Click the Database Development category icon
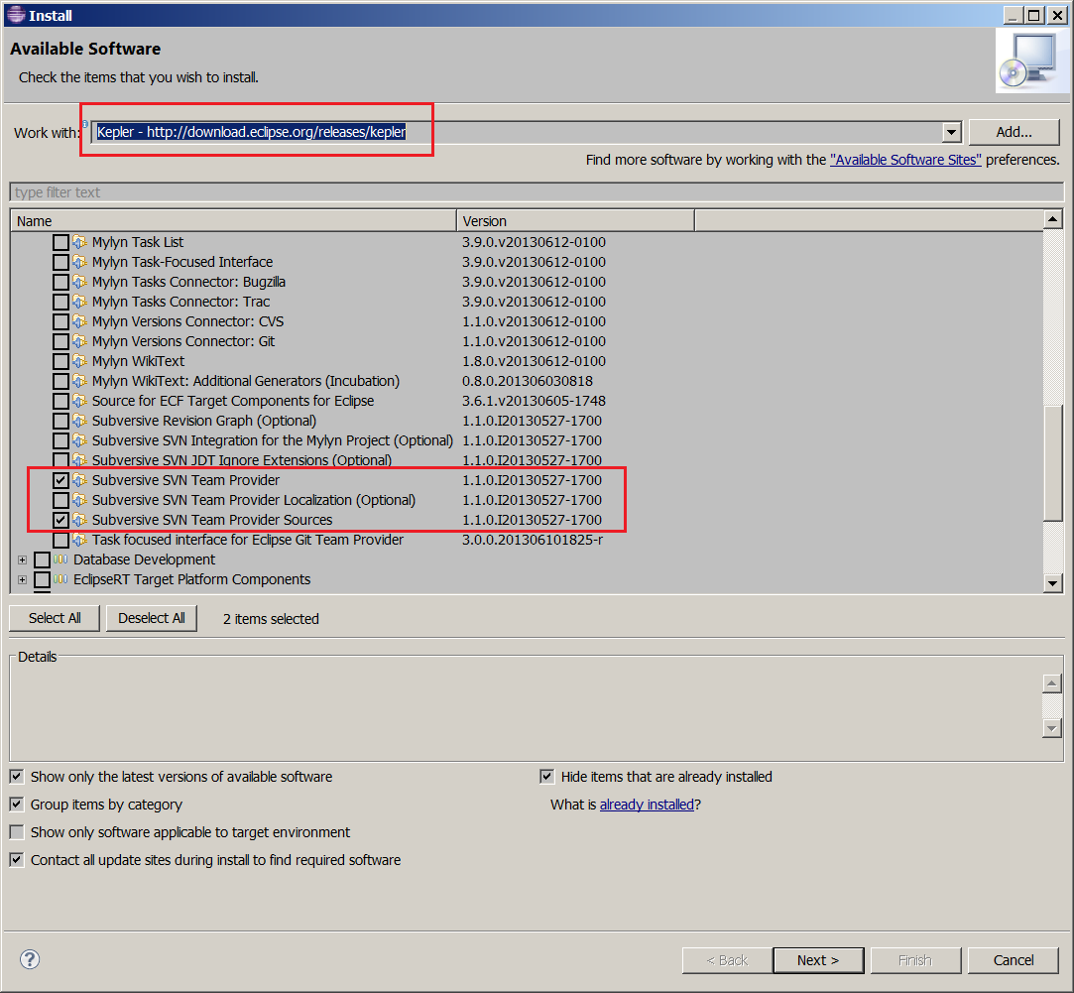1074x993 pixels. [62, 559]
